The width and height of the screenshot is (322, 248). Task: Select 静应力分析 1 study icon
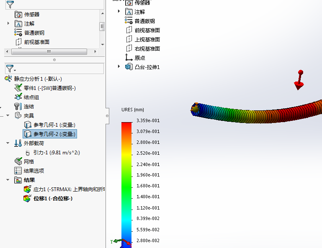[8, 79]
